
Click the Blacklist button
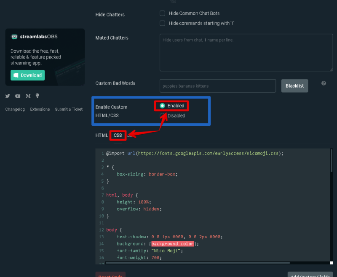(x=294, y=85)
